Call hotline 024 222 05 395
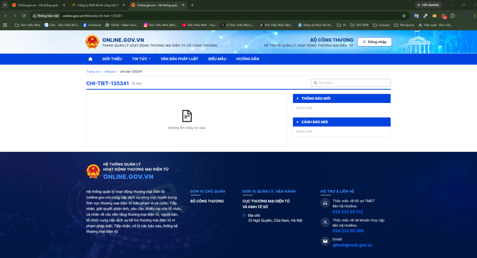This screenshot has width=477, height=258. click(x=348, y=231)
